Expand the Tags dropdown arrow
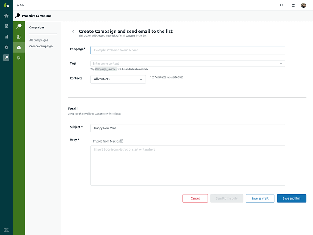This screenshot has width=313, height=235. [x=281, y=64]
